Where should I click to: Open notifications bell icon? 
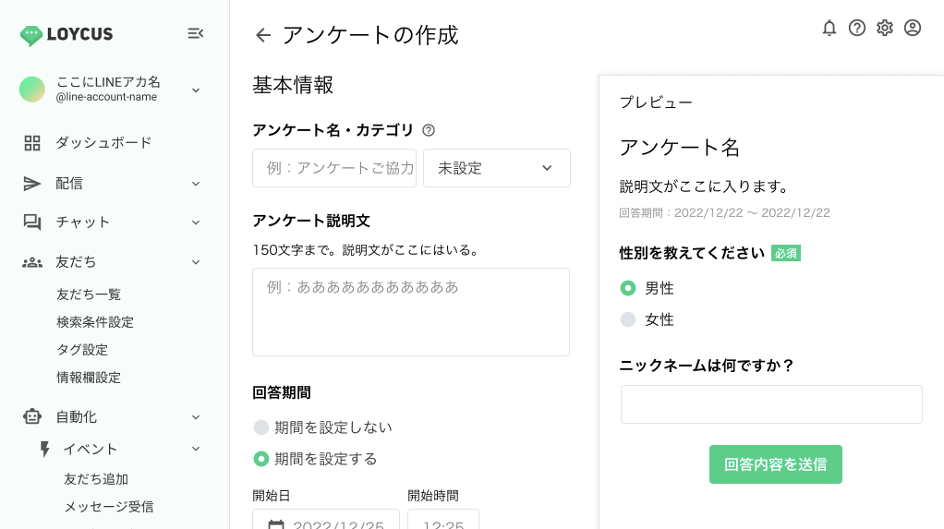pyautogui.click(x=829, y=29)
